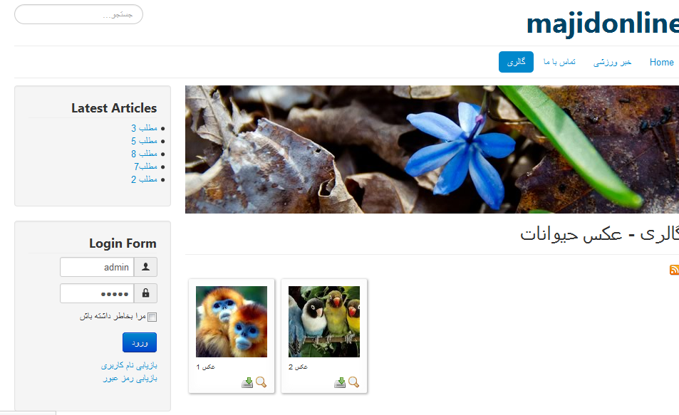The height and width of the screenshot is (415, 679).
Task: Open the بازیابی نام کاربری link
Action: tap(129, 366)
